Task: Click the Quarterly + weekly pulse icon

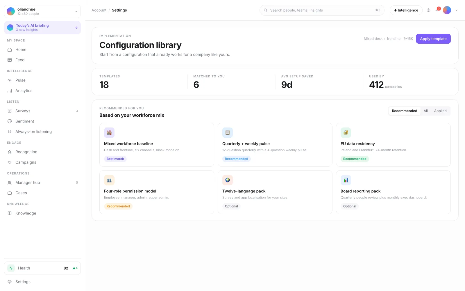Action: coord(228,133)
